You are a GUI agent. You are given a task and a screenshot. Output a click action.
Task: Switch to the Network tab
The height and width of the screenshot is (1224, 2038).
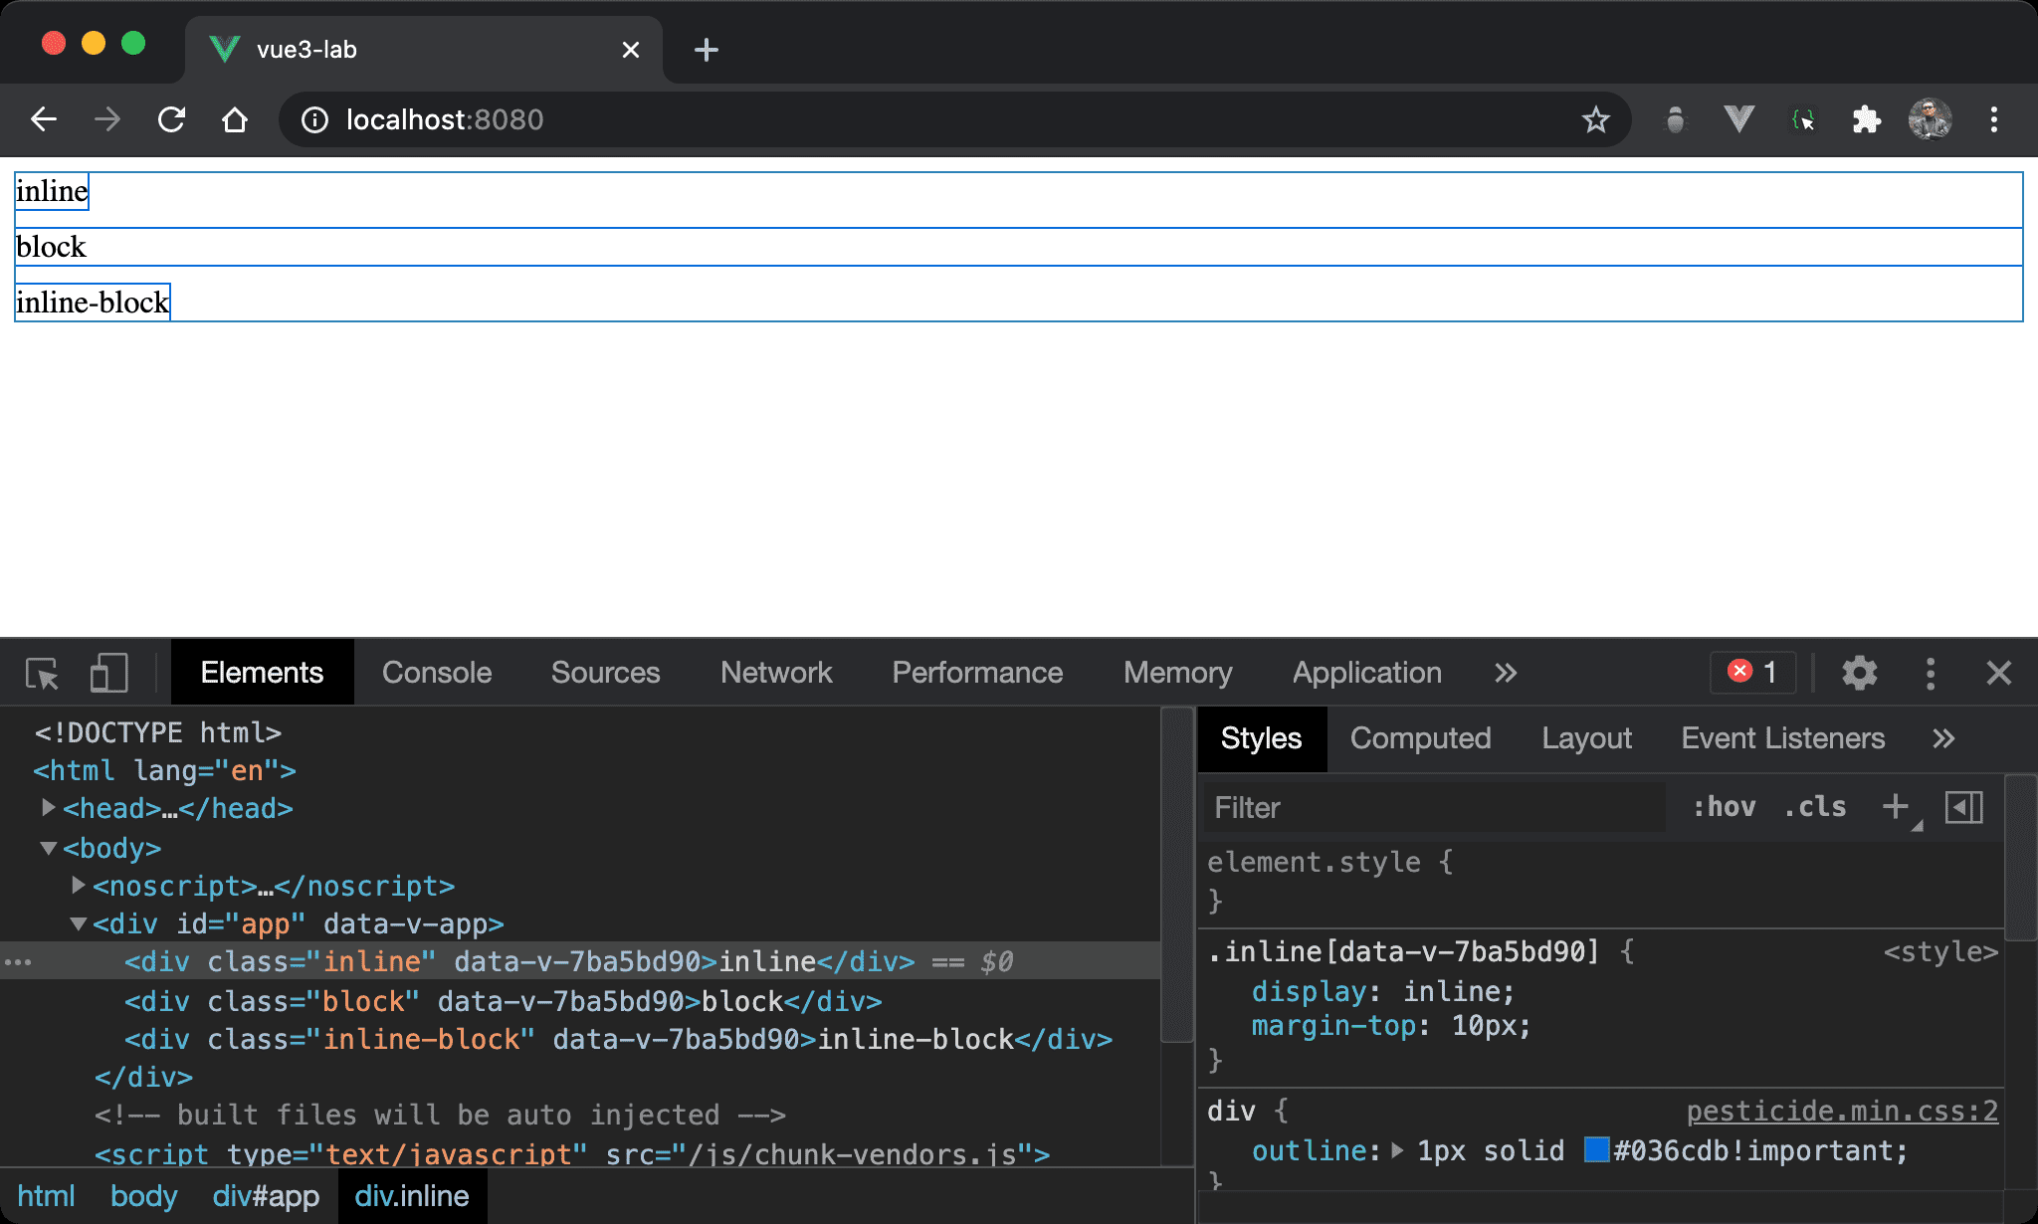click(776, 673)
